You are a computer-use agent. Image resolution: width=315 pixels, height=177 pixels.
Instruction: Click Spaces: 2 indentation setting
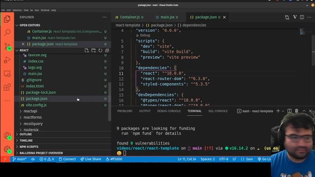pos(208,159)
